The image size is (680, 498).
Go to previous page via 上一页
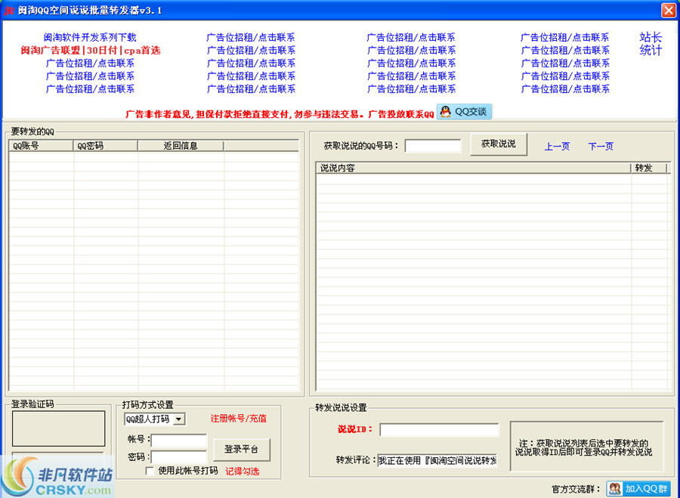click(557, 146)
